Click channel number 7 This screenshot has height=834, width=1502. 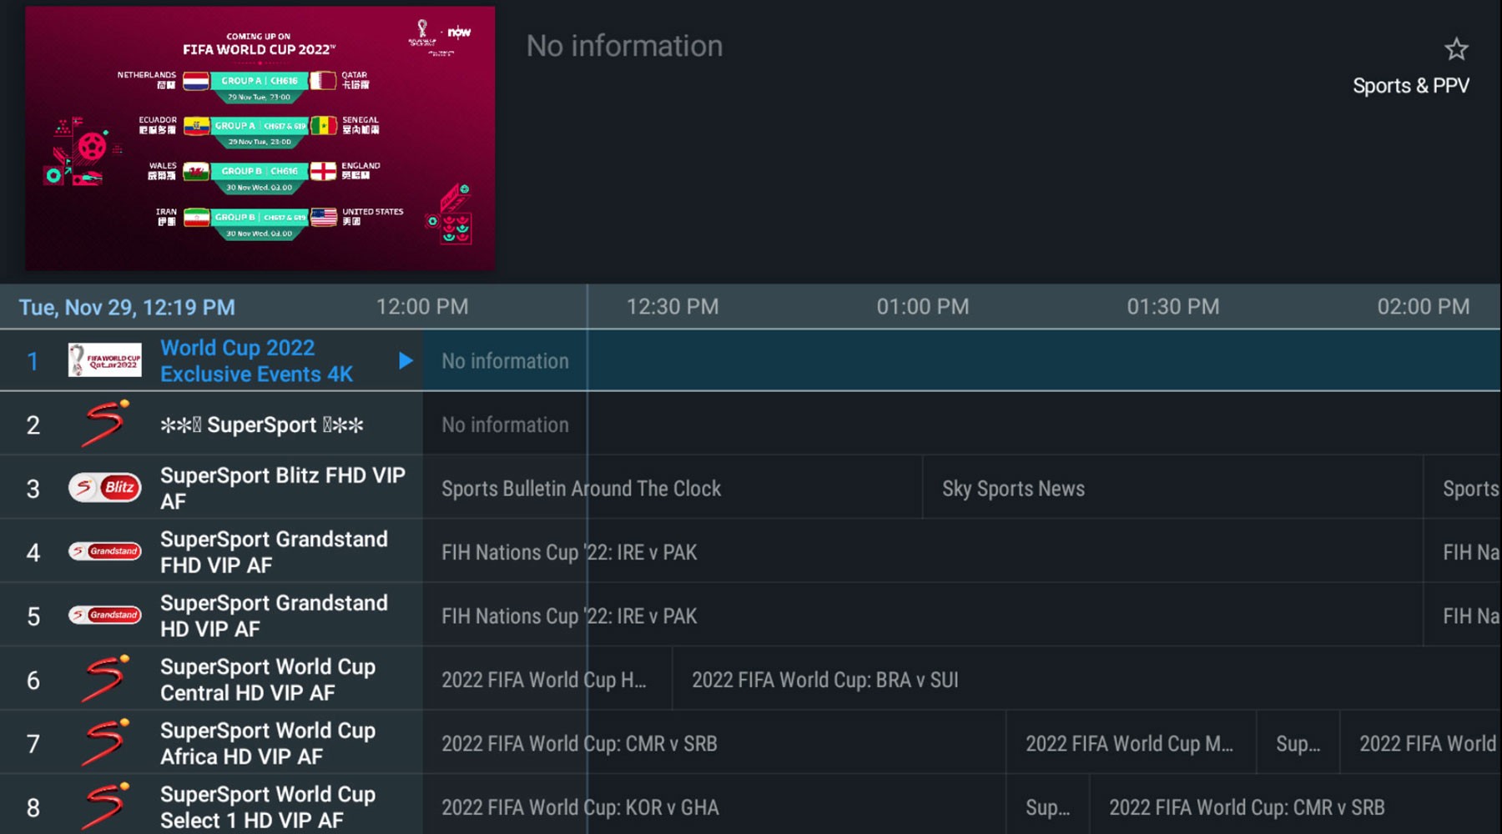33,744
